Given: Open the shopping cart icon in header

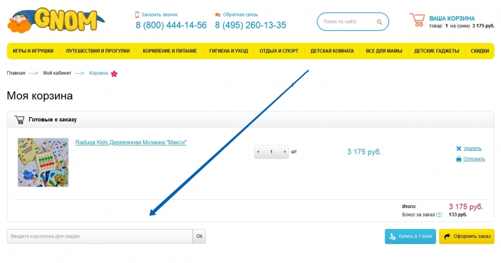Looking at the screenshot, I should tap(417, 21).
